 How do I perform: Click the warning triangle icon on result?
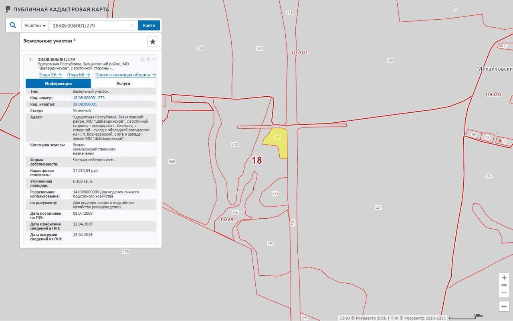tap(142, 59)
